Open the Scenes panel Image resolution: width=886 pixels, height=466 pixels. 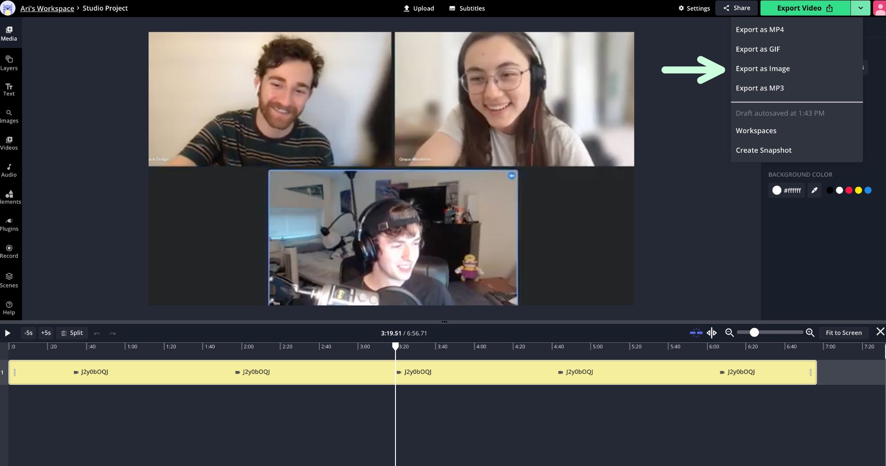coord(9,280)
